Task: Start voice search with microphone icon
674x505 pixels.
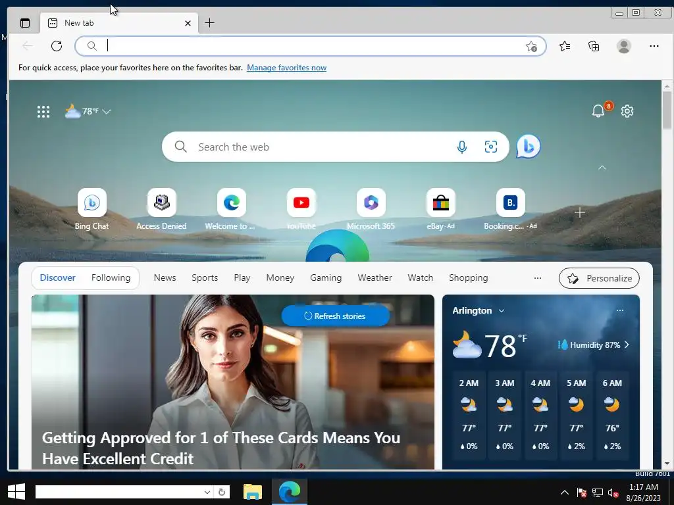Action: coord(462,147)
